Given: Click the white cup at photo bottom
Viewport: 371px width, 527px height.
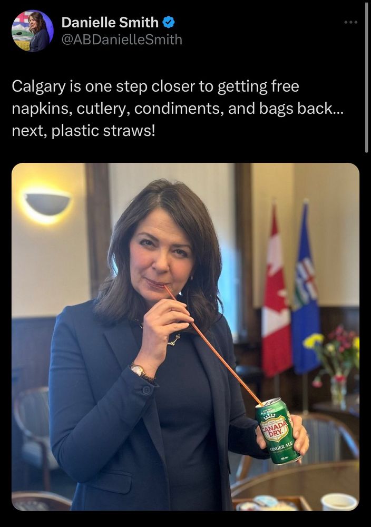Looking at the screenshot, I should click(339, 502).
